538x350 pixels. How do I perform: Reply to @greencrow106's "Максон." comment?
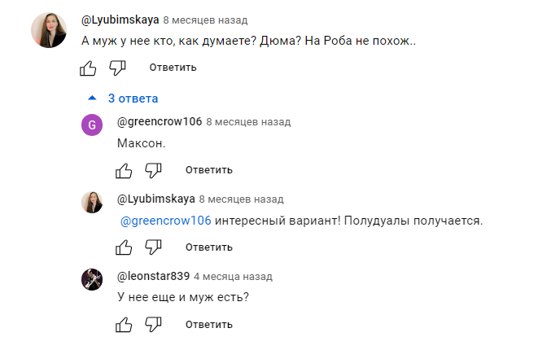coord(208,170)
